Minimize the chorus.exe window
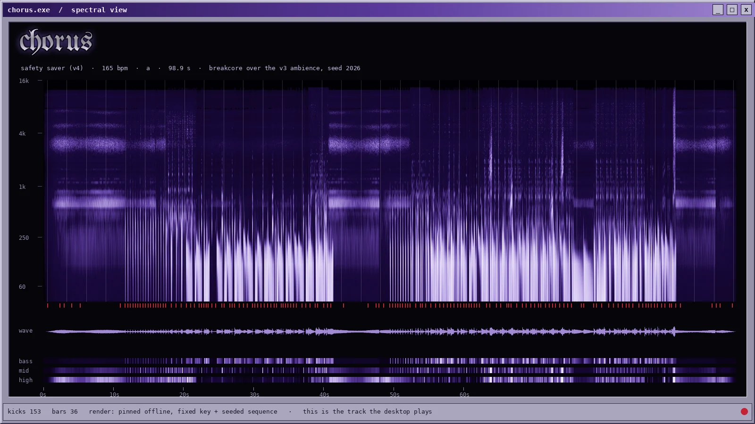The height and width of the screenshot is (424, 755). coord(718,9)
